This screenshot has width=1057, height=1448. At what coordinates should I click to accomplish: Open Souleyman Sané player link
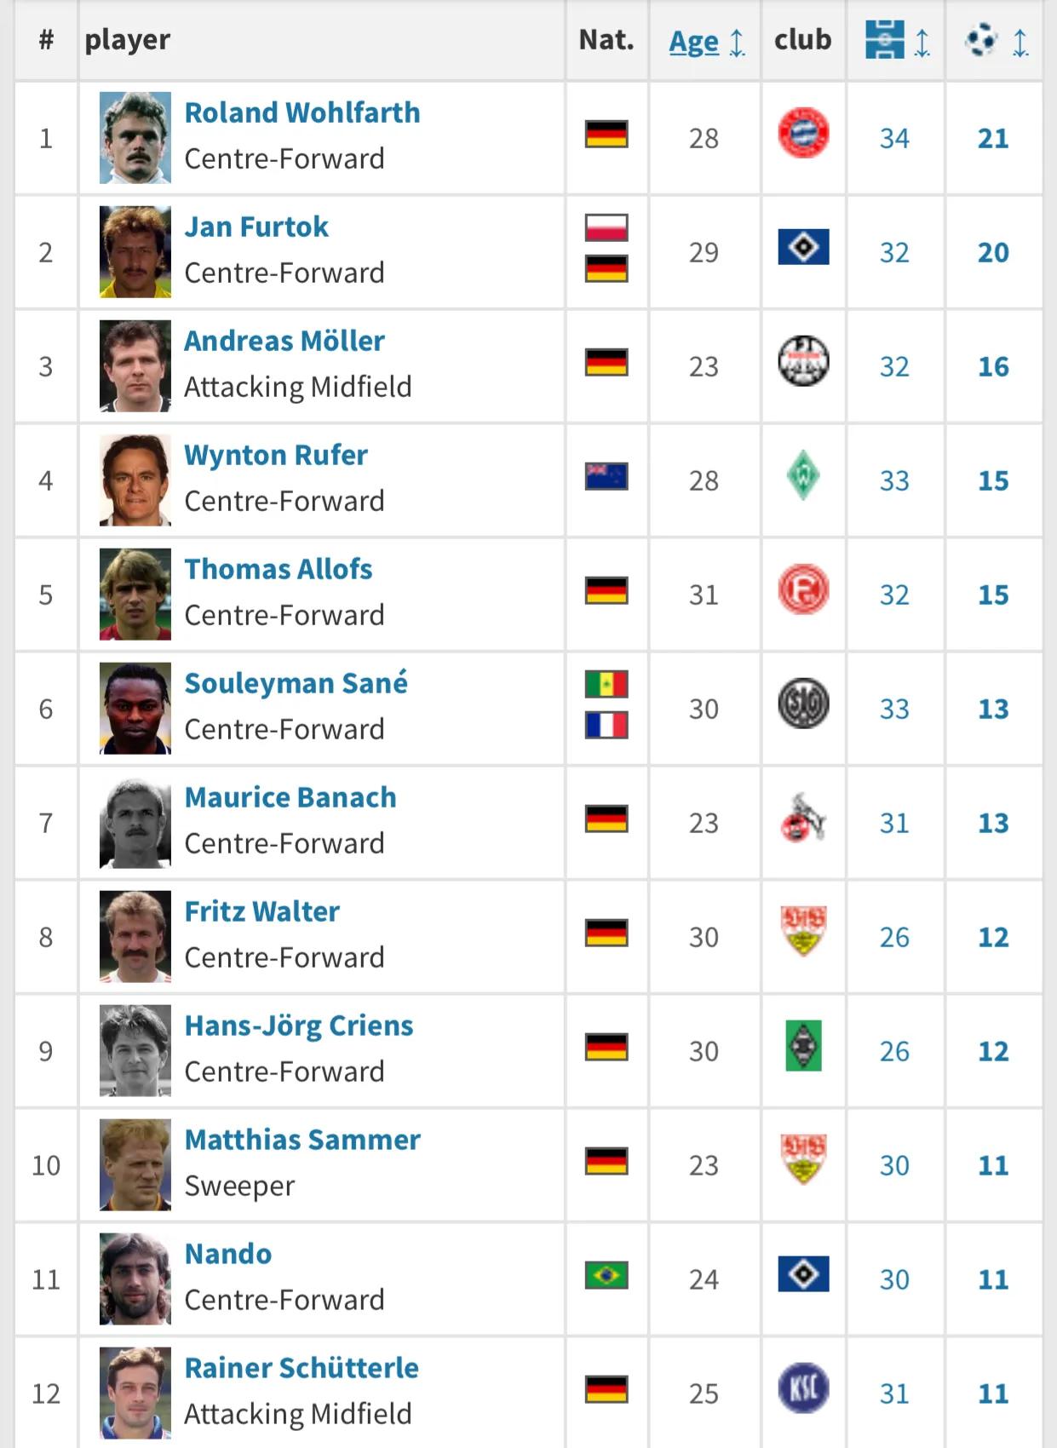coord(296,683)
